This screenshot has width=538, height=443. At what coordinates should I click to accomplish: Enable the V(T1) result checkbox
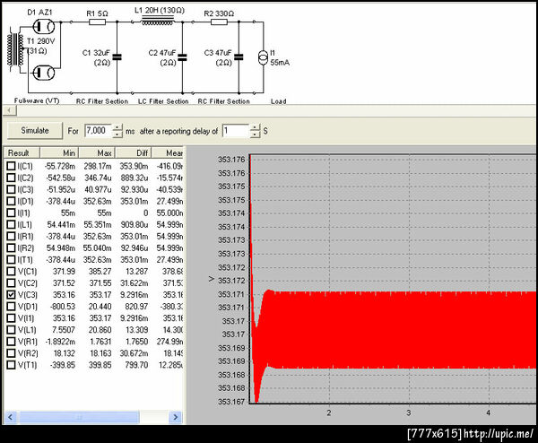tap(12, 365)
